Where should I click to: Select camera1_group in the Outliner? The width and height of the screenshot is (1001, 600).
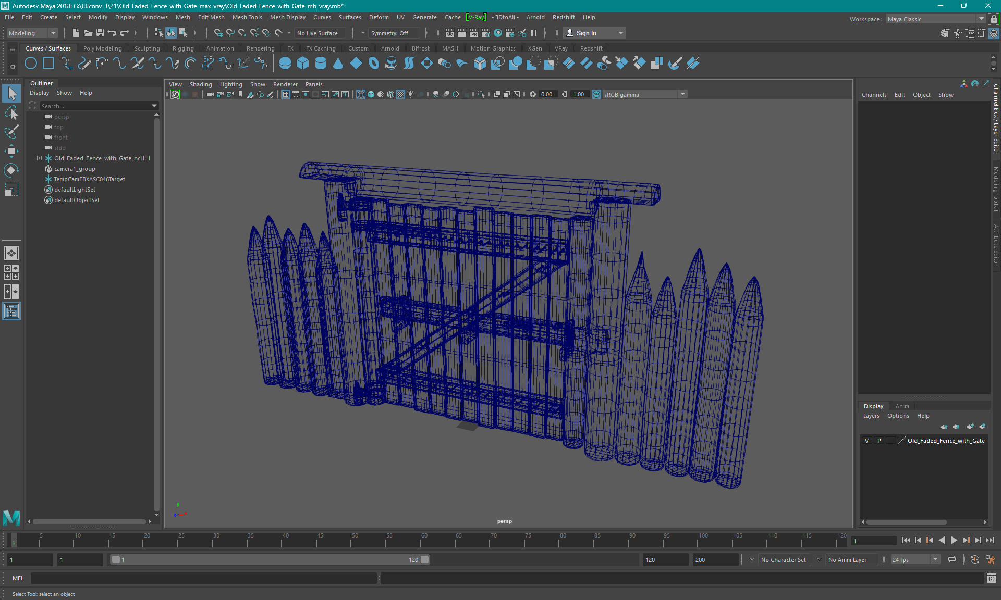pyautogui.click(x=75, y=169)
